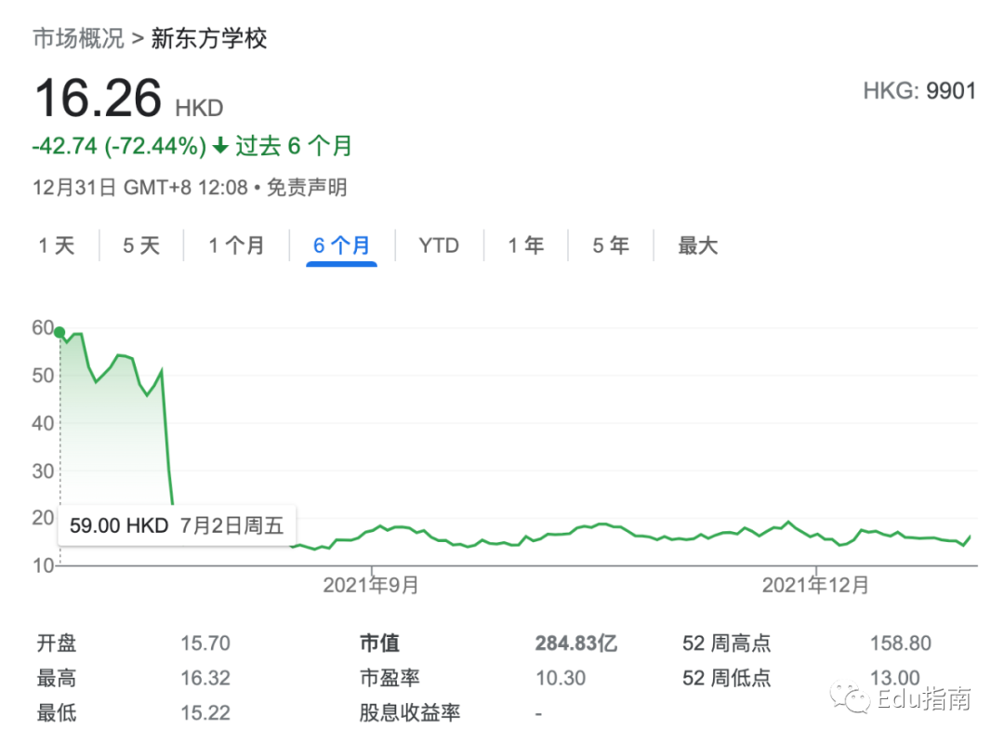Click the 12月31日 GMT+8 12:08 timestamp
Screen dimensions: 1004x743
pyautogui.click(x=140, y=188)
